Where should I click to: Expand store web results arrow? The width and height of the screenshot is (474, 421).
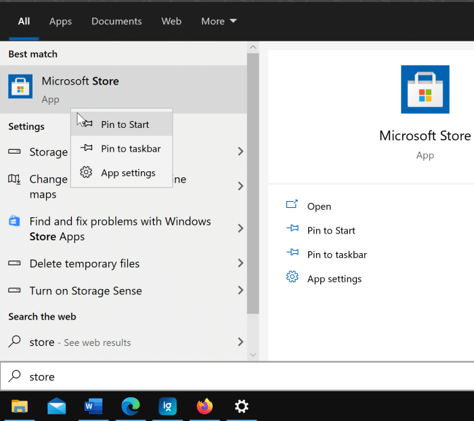tap(240, 342)
